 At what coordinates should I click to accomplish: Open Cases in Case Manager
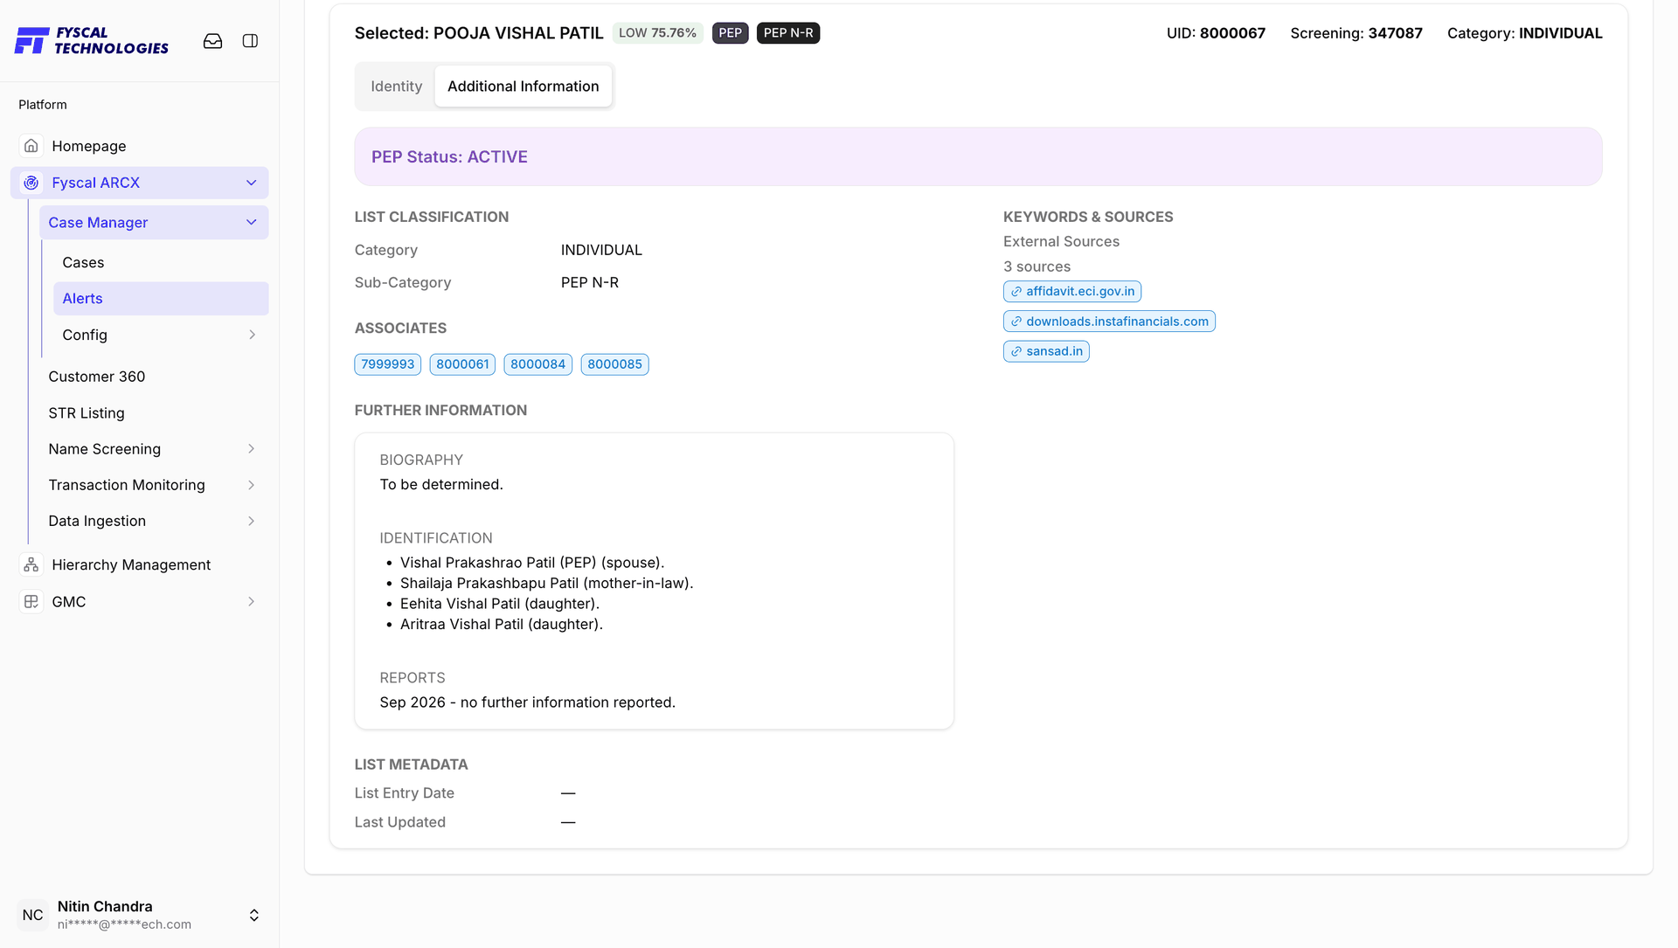click(161, 262)
